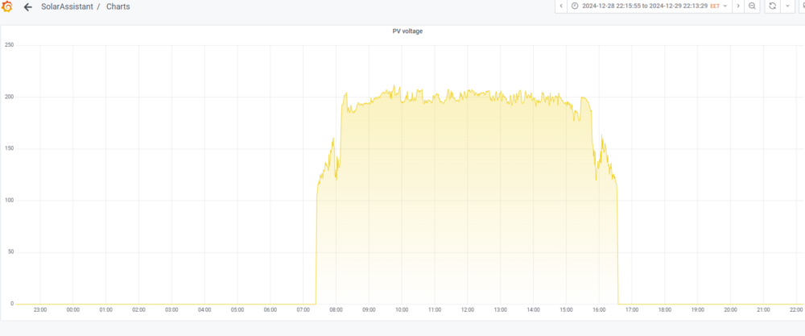Go back with the left arrow icon

click(28, 7)
